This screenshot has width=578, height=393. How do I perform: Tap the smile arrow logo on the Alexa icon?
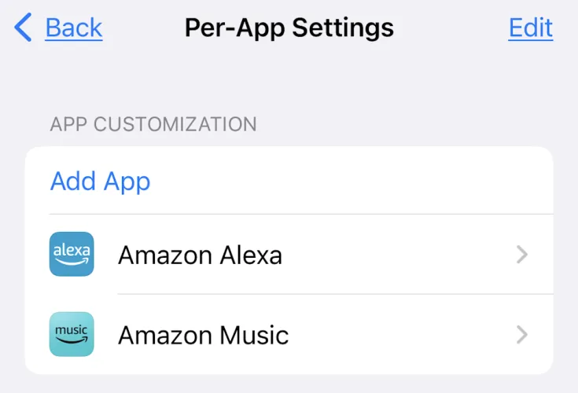coord(72,263)
